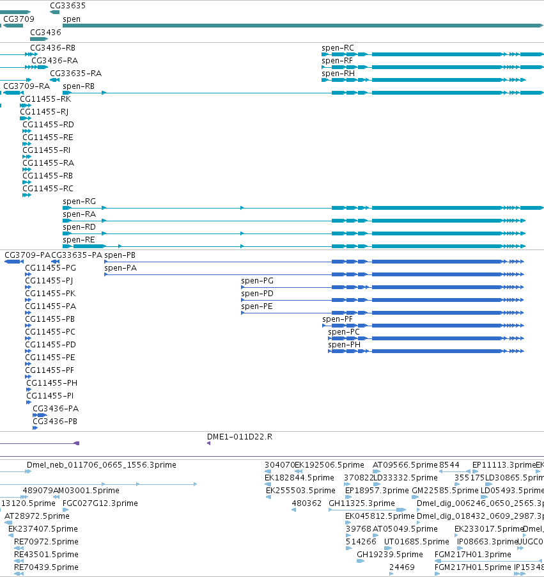The width and height of the screenshot is (544, 577).
Task: Open EST EK182844.5prime
Action: click(299, 478)
